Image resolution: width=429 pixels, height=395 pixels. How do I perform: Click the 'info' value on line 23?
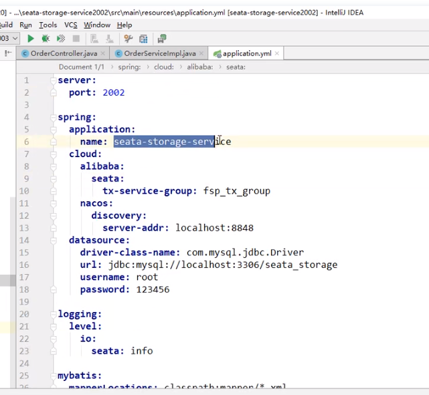pyautogui.click(x=142, y=351)
